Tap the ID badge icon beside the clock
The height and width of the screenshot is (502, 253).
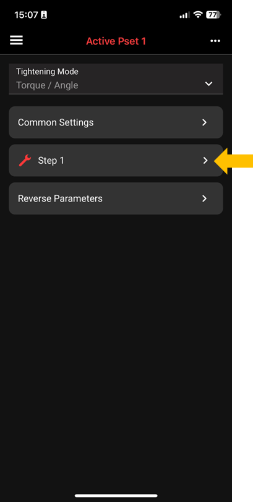[44, 15]
